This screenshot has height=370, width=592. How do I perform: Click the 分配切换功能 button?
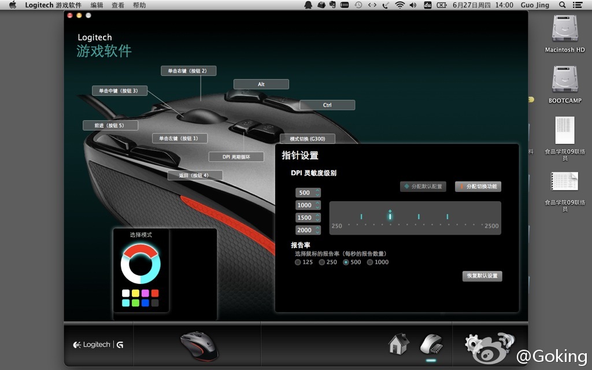click(478, 187)
